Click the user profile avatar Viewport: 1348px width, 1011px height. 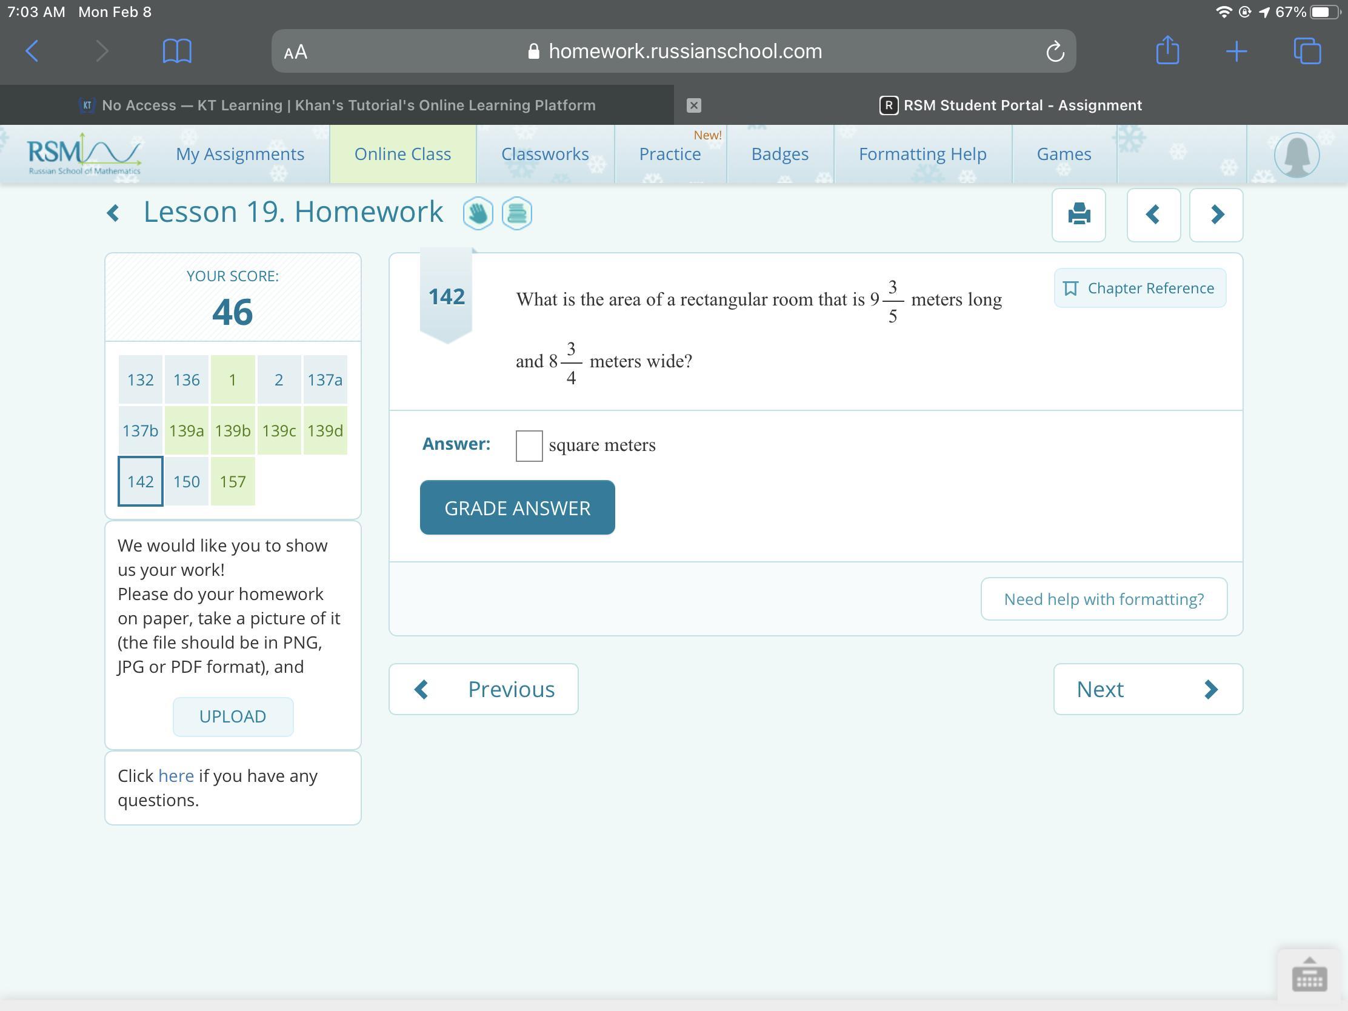[1296, 155]
